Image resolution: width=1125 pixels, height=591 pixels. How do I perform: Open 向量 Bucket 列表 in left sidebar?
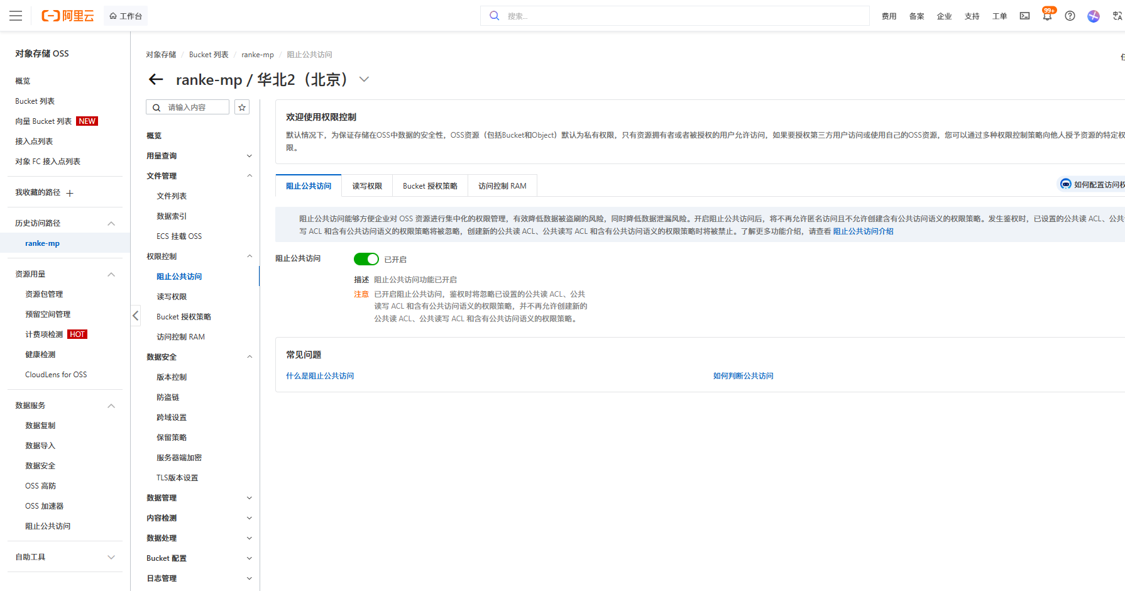tap(43, 121)
